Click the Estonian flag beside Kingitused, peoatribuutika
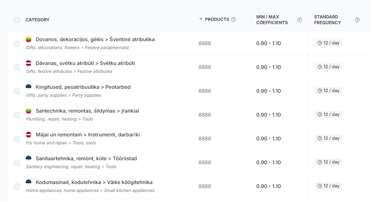Image resolution: width=371 pixels, height=201 pixels. [x=29, y=87]
